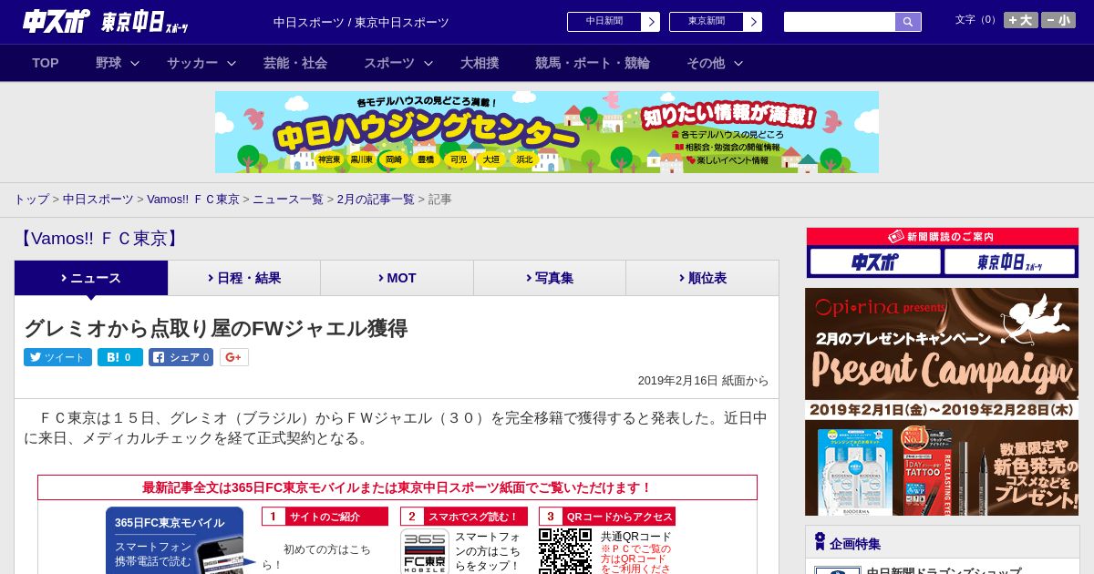This screenshot has width=1094, height=574.
Task: Open the 東京新聞 link button
Action: [715, 22]
